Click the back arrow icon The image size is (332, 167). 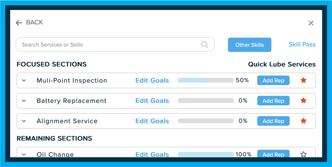point(19,23)
